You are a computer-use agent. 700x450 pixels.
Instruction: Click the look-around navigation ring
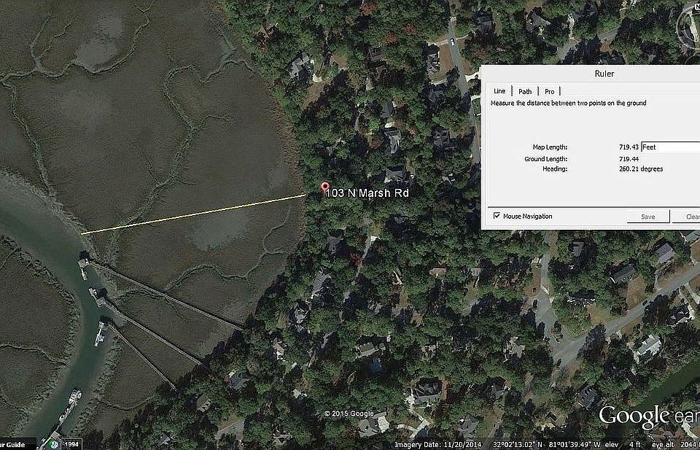690,27
